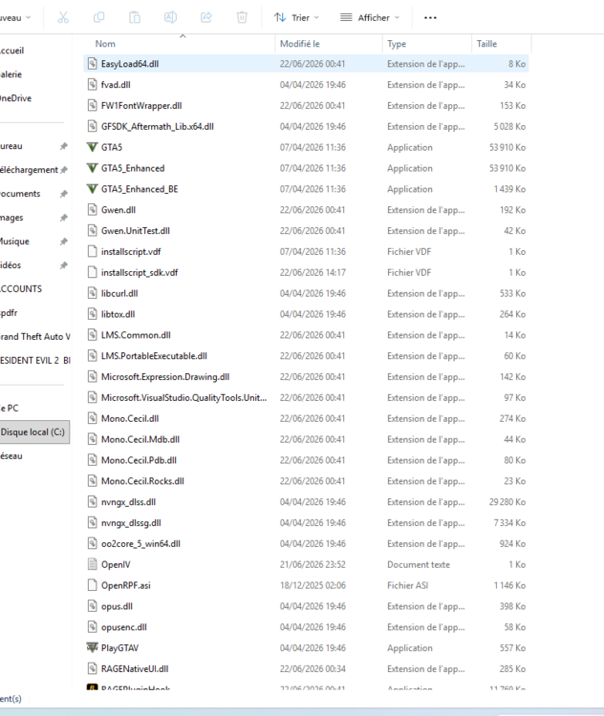Click the nvngx_dlss.dll file icon

(92, 502)
